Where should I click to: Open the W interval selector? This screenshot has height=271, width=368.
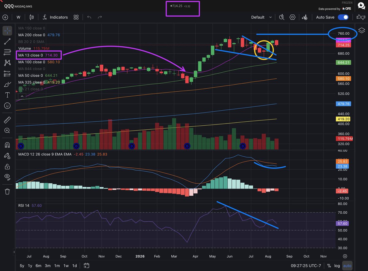[x=18, y=17]
